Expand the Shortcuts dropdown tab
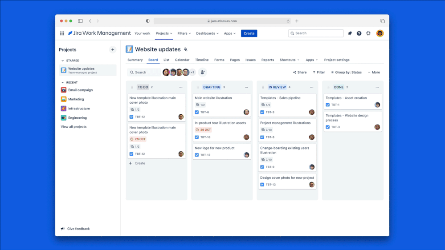 click(x=289, y=60)
